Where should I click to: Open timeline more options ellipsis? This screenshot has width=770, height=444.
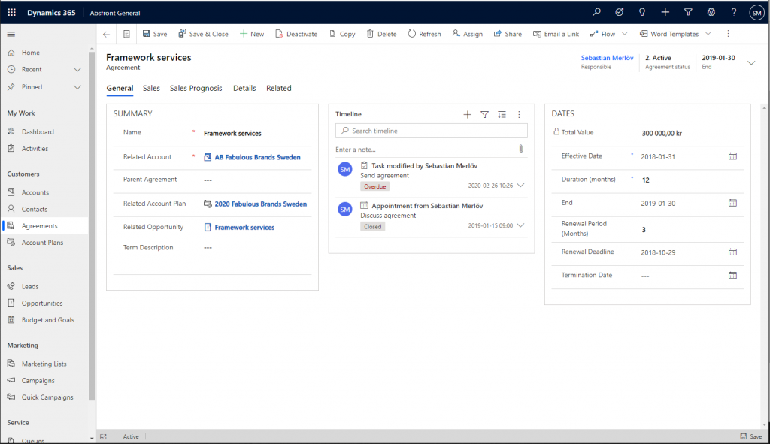point(519,114)
